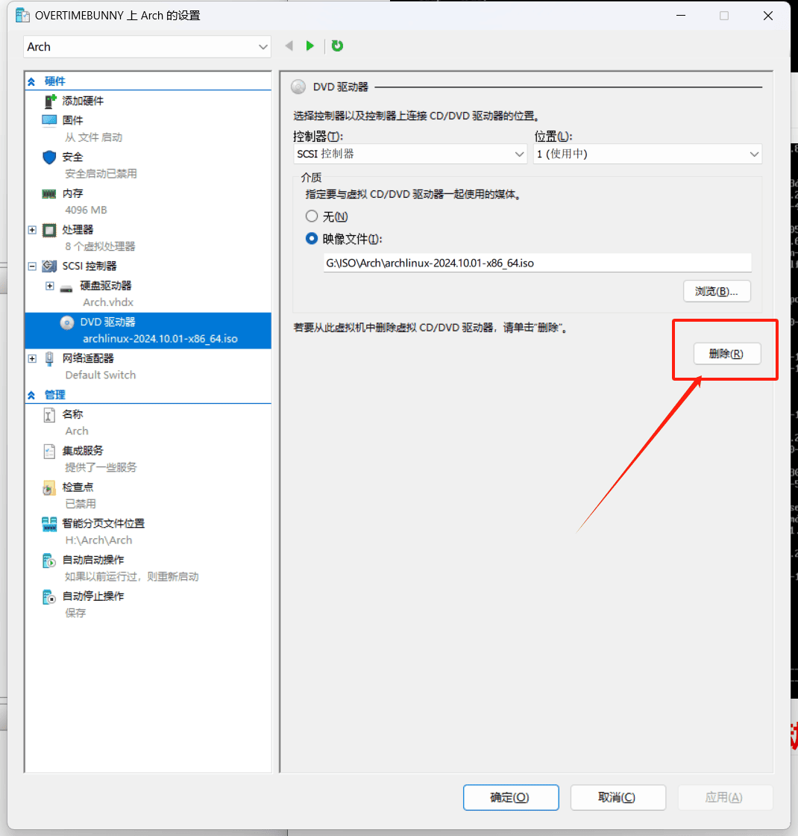Screen dimensions: 798x836
Task: Select Integration Services (集成服务) item
Action: [83, 451]
